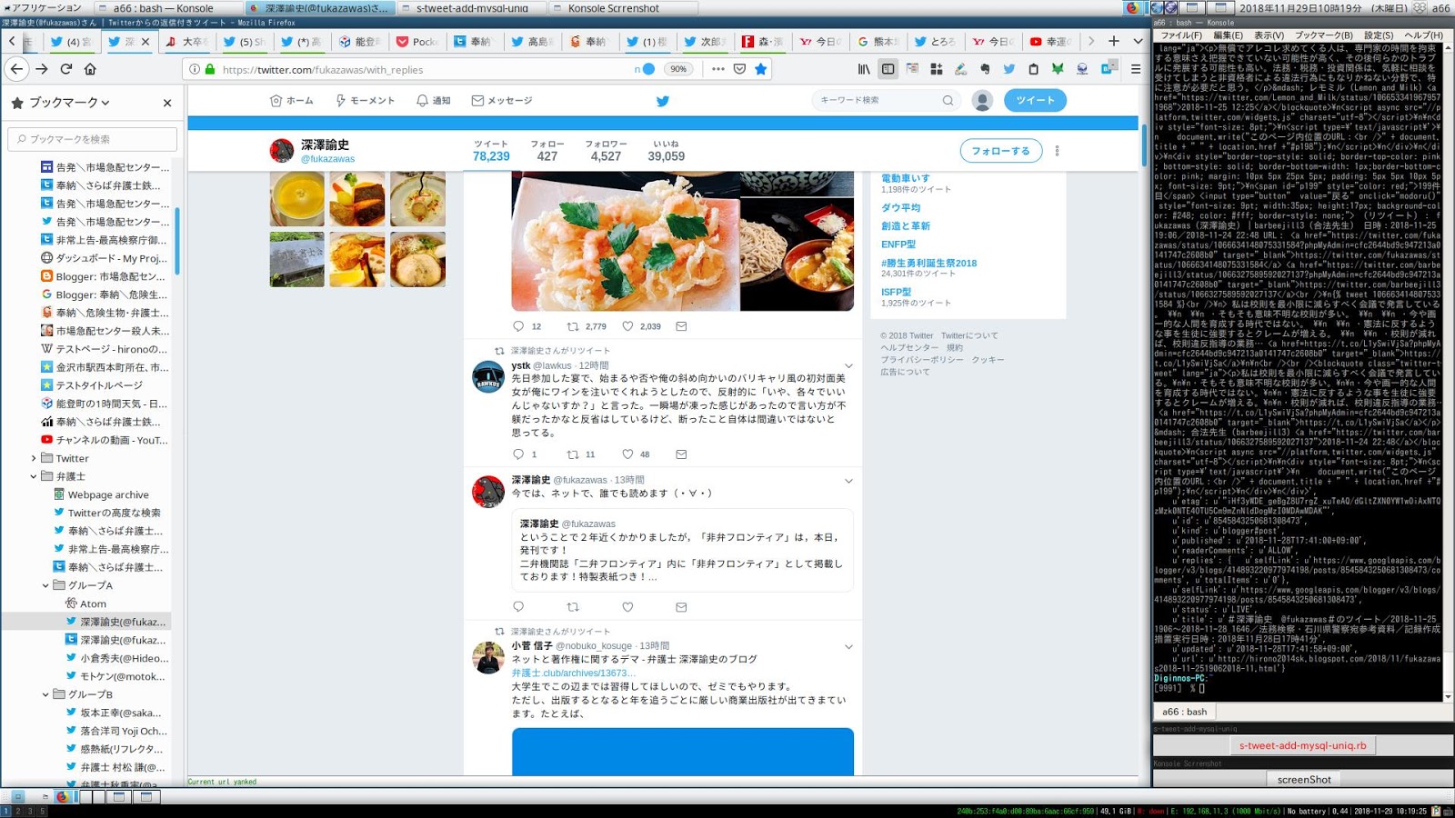Click the Firefox icon in top panel
Screen dimensions: 1455x818
tap(1132, 8)
